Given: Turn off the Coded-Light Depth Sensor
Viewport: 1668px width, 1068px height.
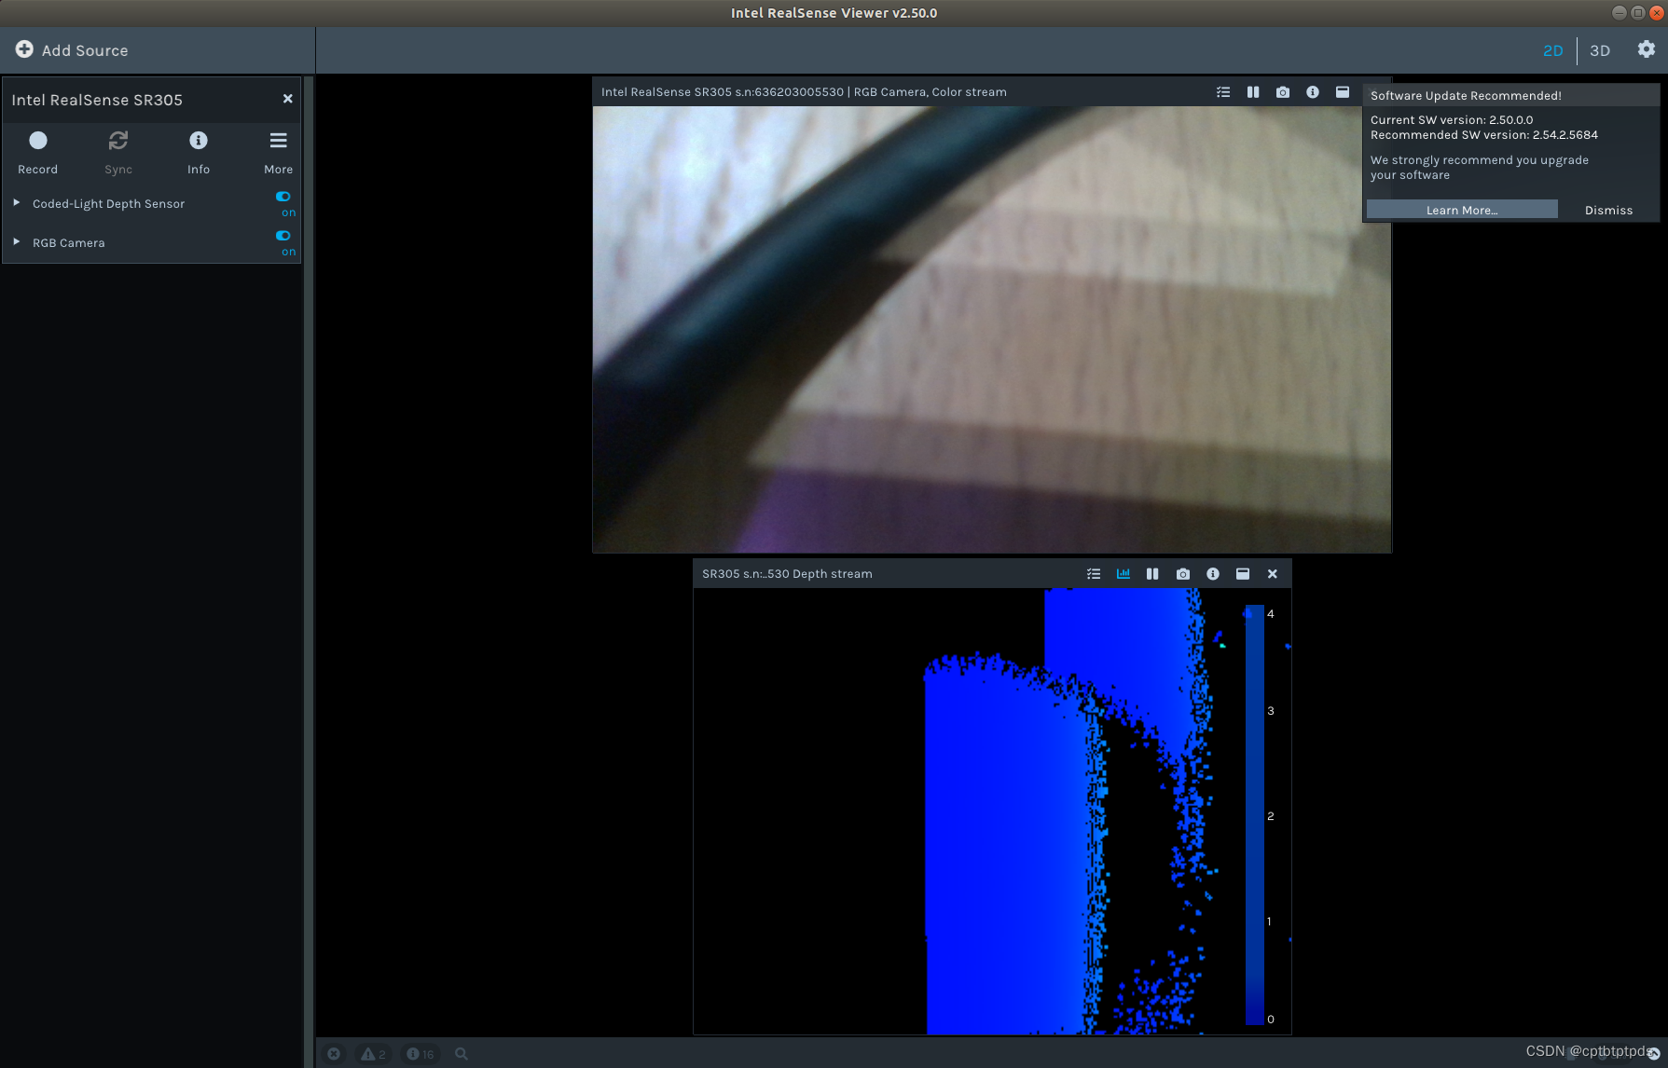Looking at the screenshot, I should coord(283,196).
